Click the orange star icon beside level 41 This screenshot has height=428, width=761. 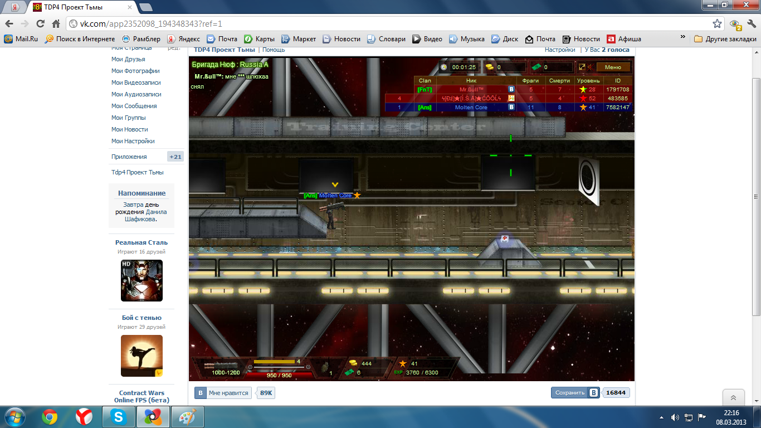(x=403, y=363)
